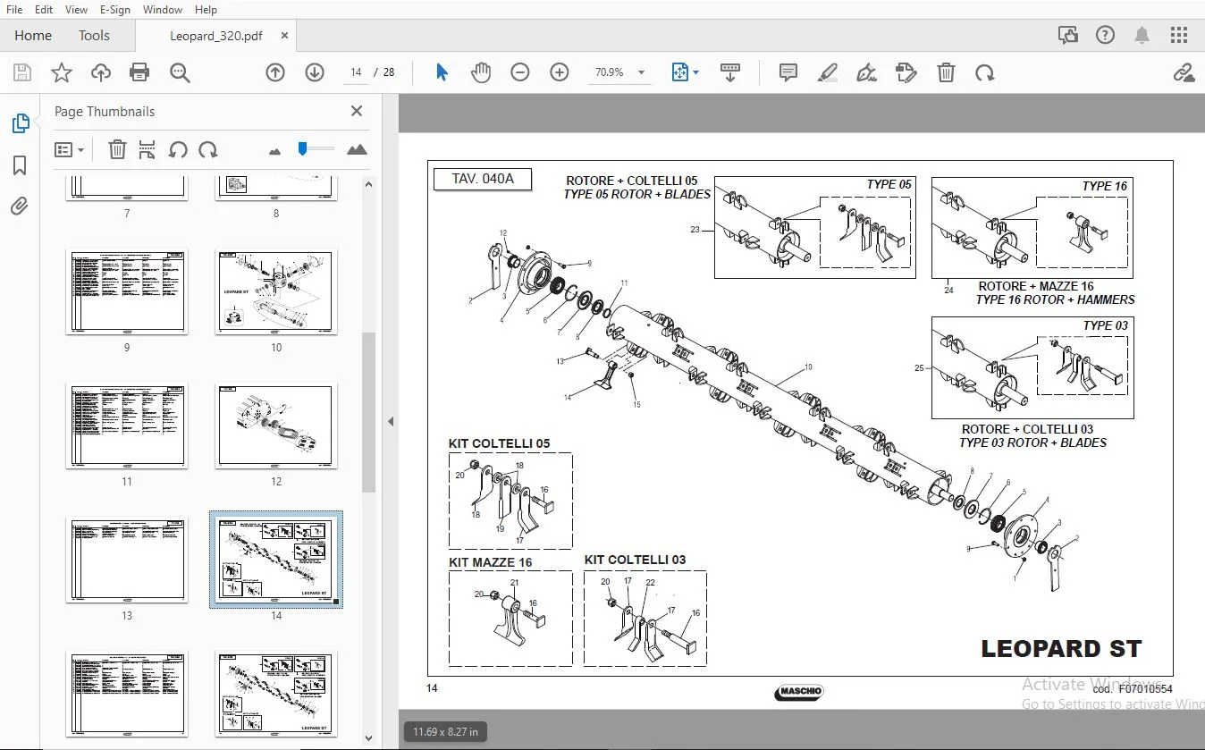Image resolution: width=1205 pixels, height=750 pixels.
Task: Open the Help menu
Action: point(206,10)
